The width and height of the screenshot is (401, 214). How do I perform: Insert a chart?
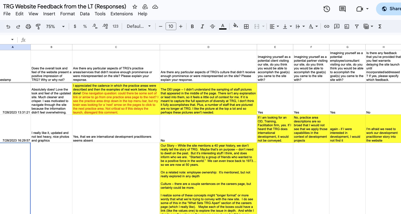[x=347, y=26]
